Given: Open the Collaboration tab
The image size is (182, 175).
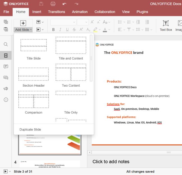Looking at the screenshot, I should point(105,12).
